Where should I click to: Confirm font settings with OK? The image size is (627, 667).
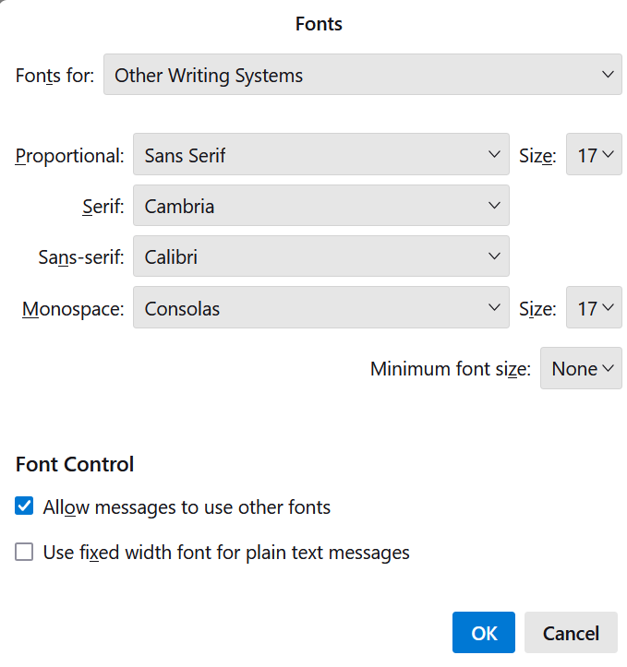tap(484, 633)
